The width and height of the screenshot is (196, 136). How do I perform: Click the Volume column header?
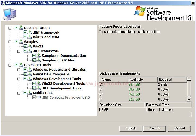(x=114, y=79)
